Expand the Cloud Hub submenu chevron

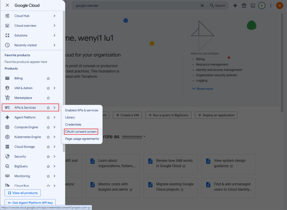[54, 16]
